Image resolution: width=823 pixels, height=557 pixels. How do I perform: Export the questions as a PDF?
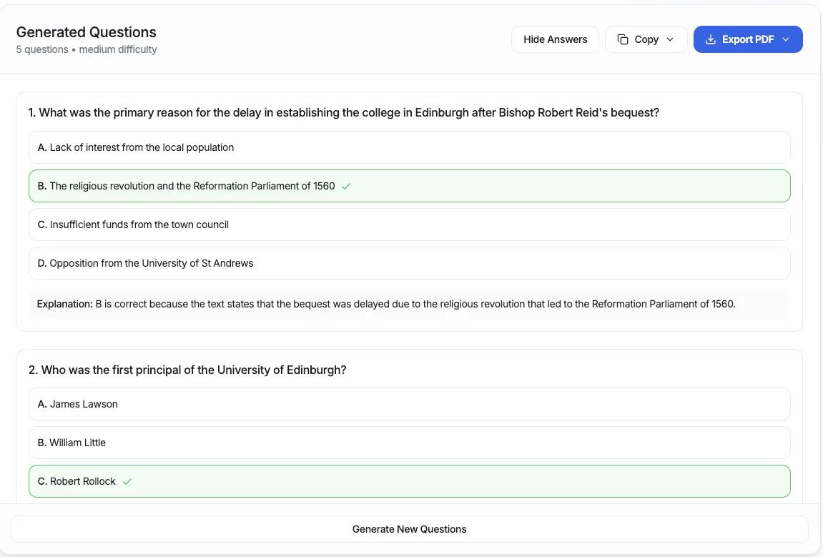coord(748,39)
